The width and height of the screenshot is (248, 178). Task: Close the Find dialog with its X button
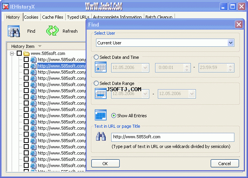239,25
